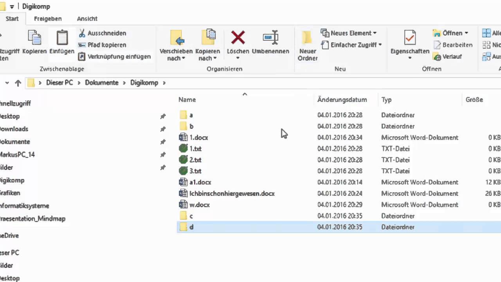The width and height of the screenshot is (501, 282).
Task: Click Ausschneiden scissors button
Action: (x=102, y=33)
